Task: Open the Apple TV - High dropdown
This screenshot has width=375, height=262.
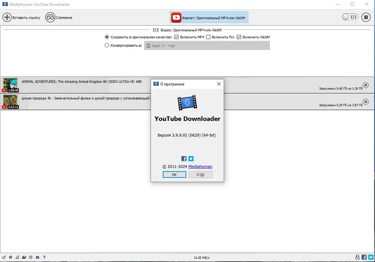Action: coord(207,45)
